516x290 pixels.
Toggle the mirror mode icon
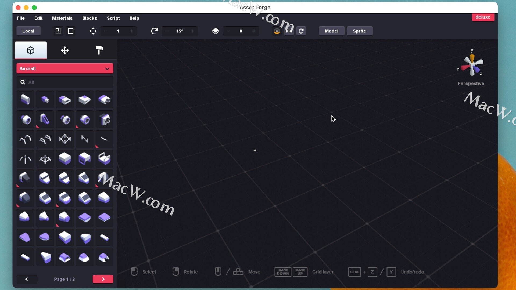(289, 31)
